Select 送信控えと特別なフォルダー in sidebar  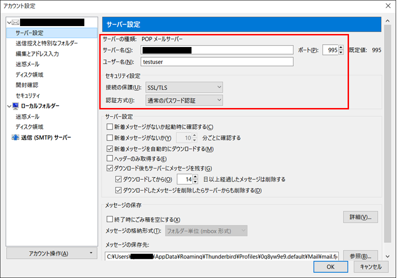click(47, 43)
